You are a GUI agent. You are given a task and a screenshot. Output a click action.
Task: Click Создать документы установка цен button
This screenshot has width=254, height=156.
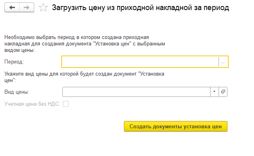(176, 126)
